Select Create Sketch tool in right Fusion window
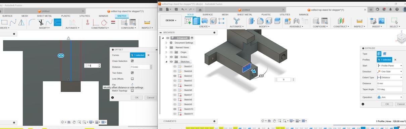This screenshot has width=406, height=129. pos(188,21)
